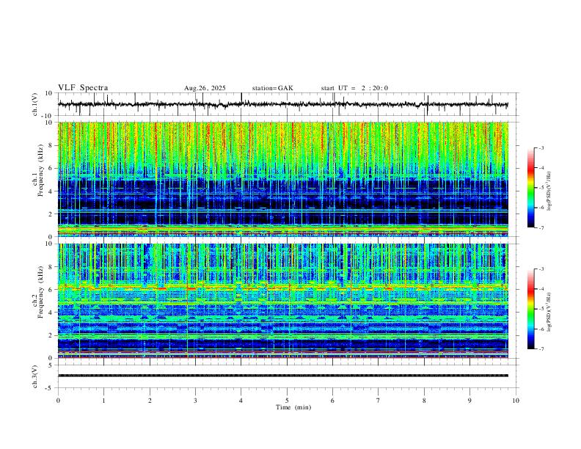Click inside the ch.1 spectrogram panel
581x449 pixels.
283,179
